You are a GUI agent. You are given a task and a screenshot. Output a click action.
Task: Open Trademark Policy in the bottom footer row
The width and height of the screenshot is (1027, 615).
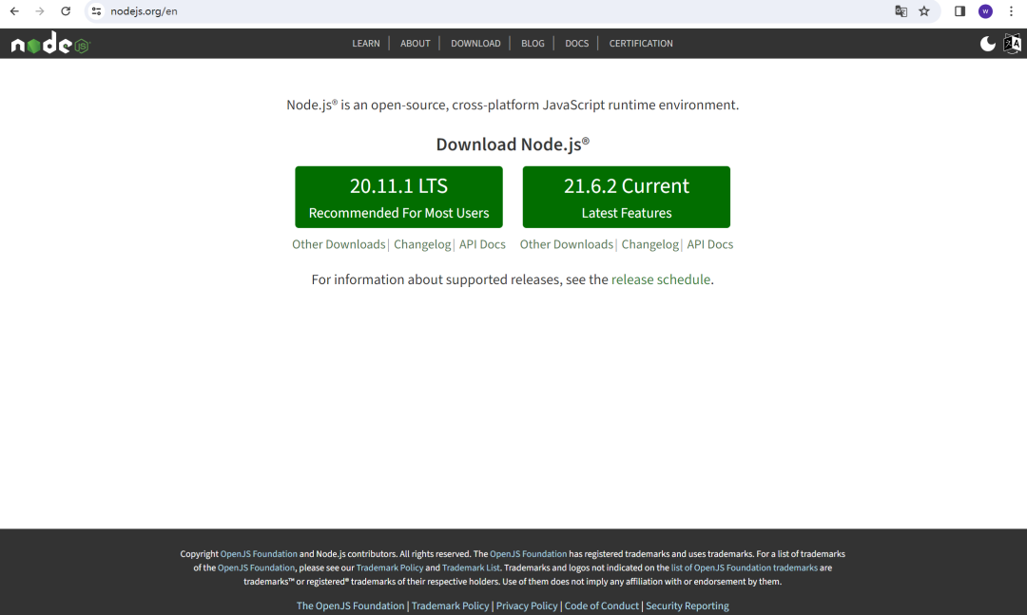pos(450,605)
